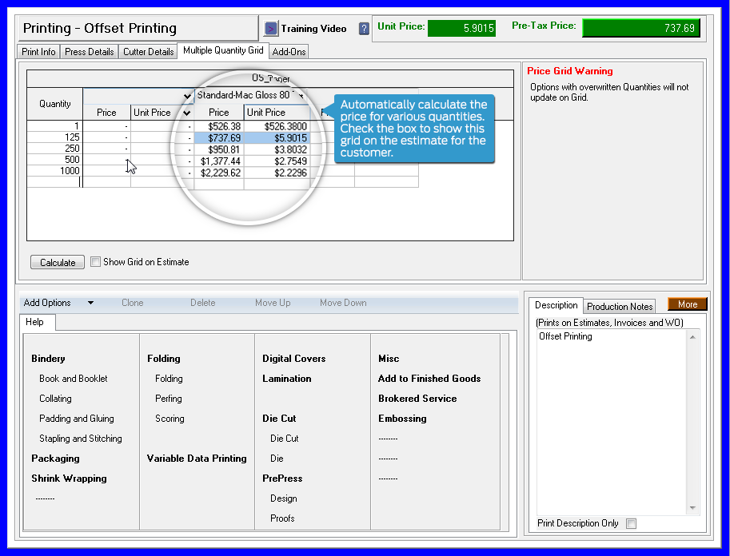
Task: Go to the Add-Ons tab
Action: click(x=289, y=52)
